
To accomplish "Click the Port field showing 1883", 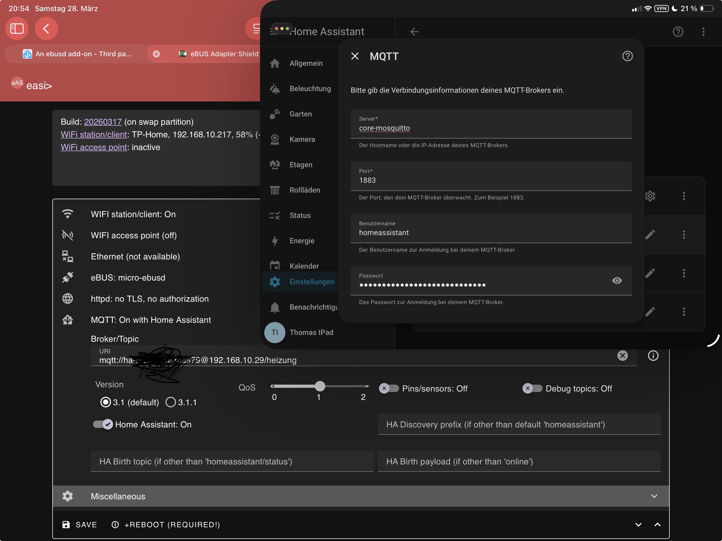I will [491, 176].
